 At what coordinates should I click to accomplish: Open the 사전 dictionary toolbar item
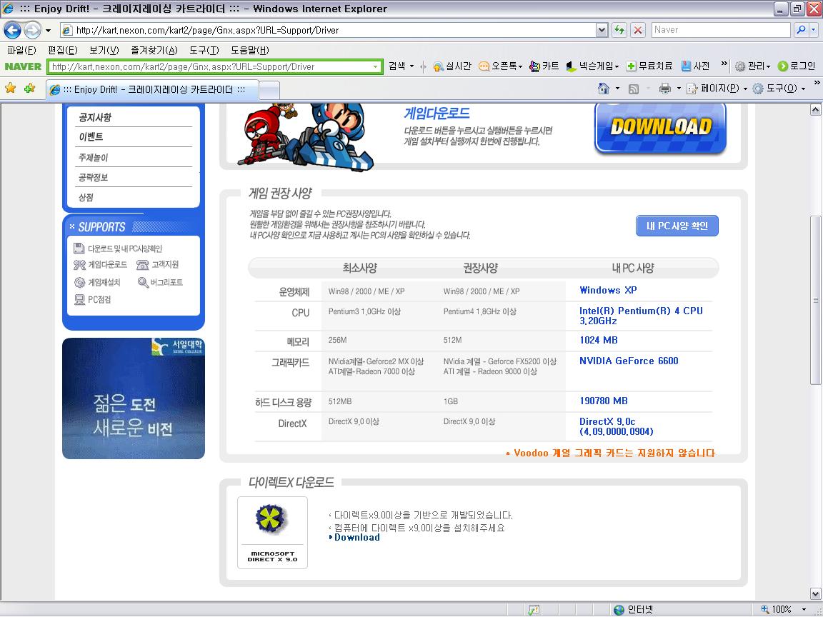[695, 66]
